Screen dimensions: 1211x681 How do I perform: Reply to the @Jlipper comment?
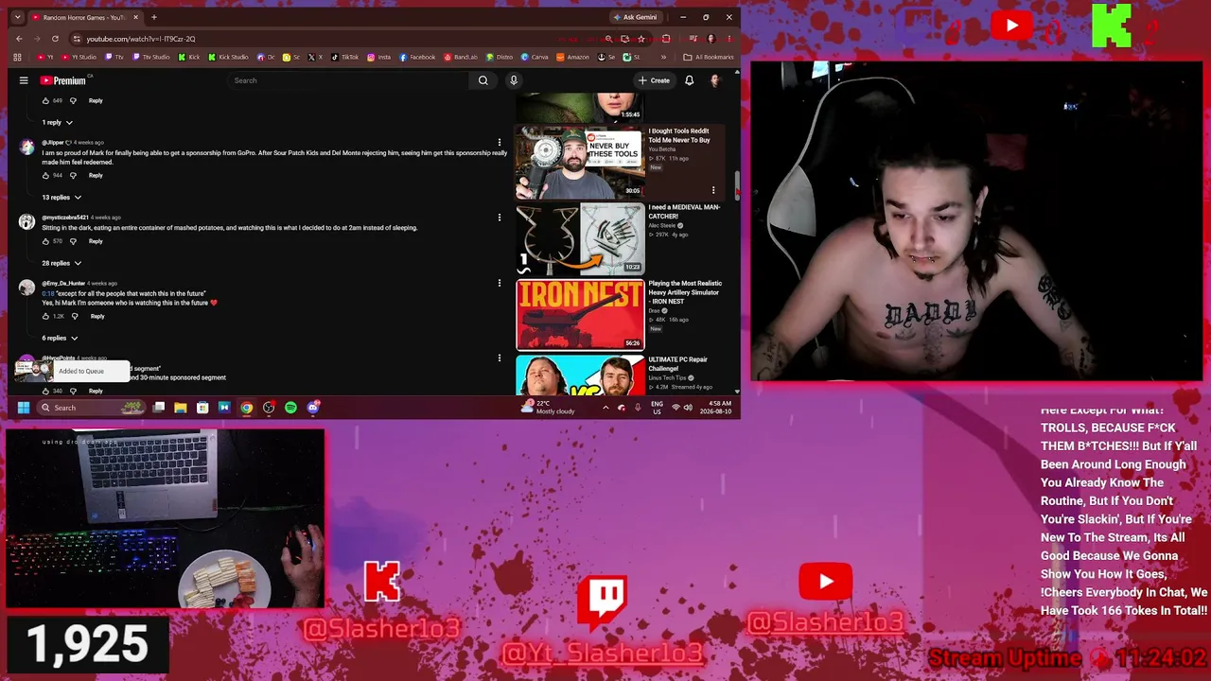coord(96,175)
